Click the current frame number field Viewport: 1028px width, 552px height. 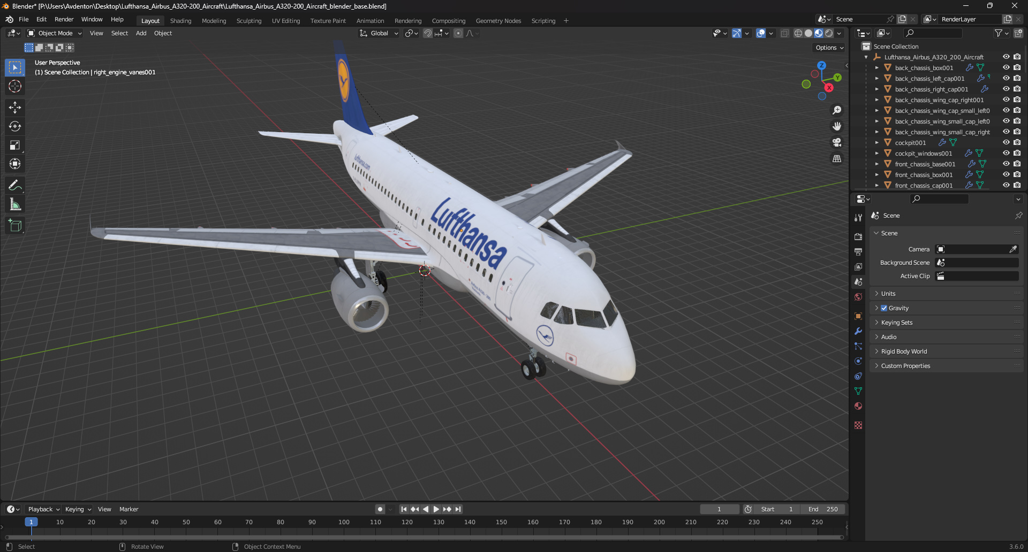coord(719,509)
